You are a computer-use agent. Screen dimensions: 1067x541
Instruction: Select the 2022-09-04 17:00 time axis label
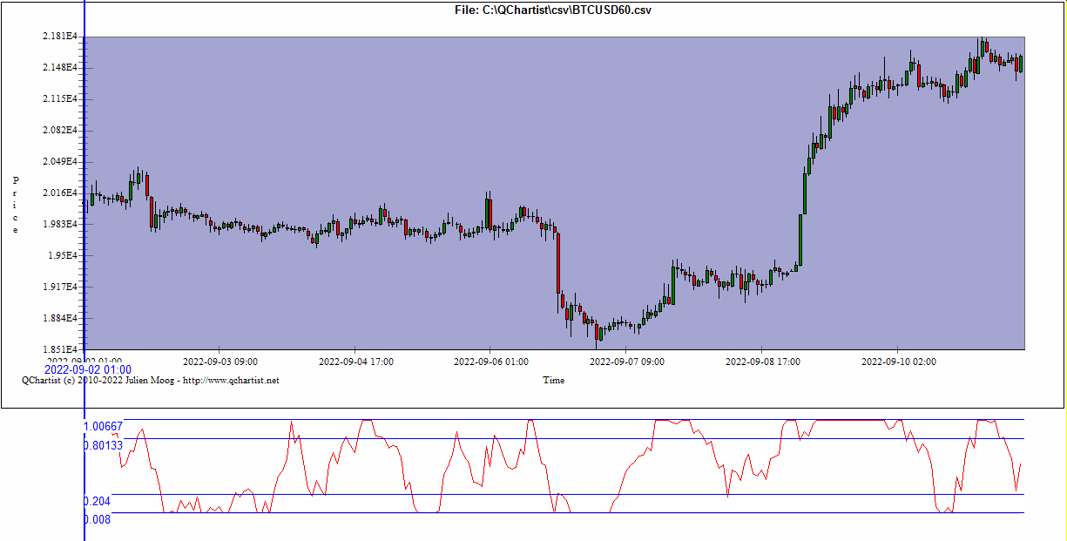coord(355,361)
